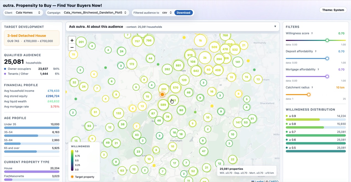Open the Deposit affordability help icon
This screenshot has height=182, width=351.
tap(316, 51)
